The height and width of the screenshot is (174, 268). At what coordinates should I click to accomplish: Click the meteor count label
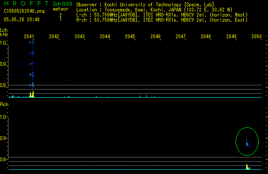61,9
